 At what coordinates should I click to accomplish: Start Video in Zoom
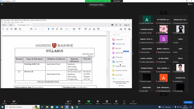coord(14,102)
